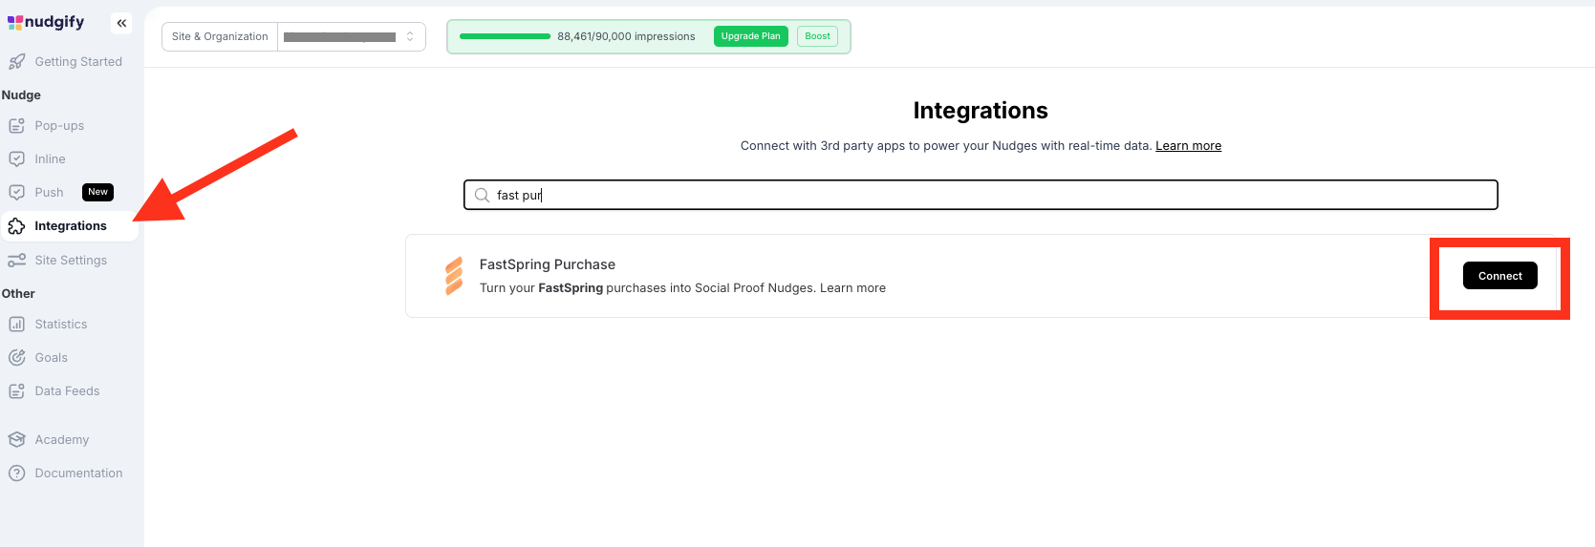Click the Site Settings sliders icon
This screenshot has width=1595, height=547.
tap(16, 261)
